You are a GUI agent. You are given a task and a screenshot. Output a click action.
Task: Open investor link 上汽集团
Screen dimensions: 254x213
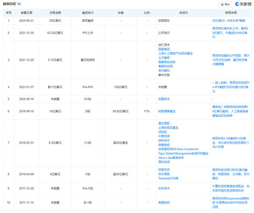point(164,58)
